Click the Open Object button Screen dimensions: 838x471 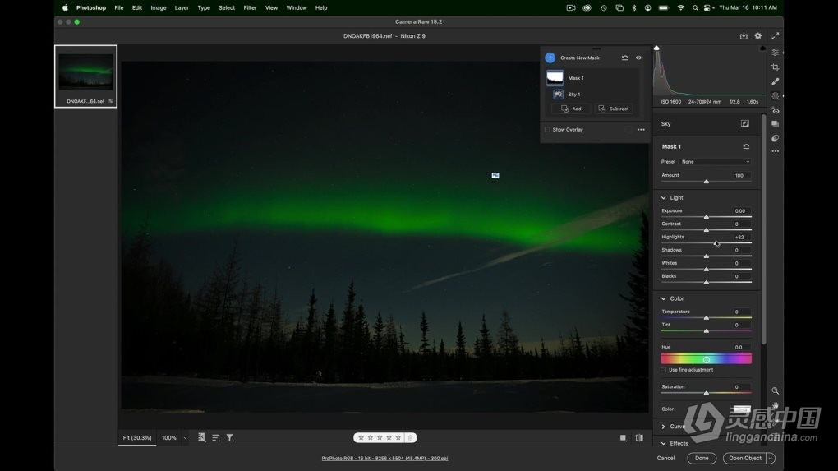(x=745, y=458)
